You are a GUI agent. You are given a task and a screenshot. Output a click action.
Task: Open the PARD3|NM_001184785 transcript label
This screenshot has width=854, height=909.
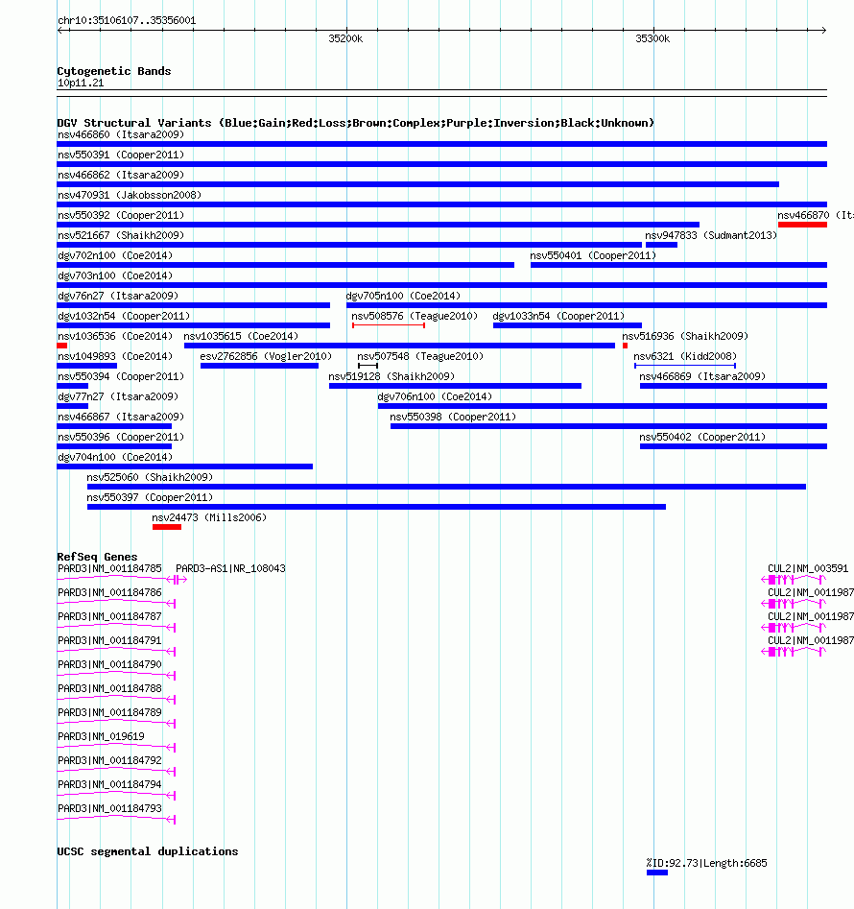109,568
